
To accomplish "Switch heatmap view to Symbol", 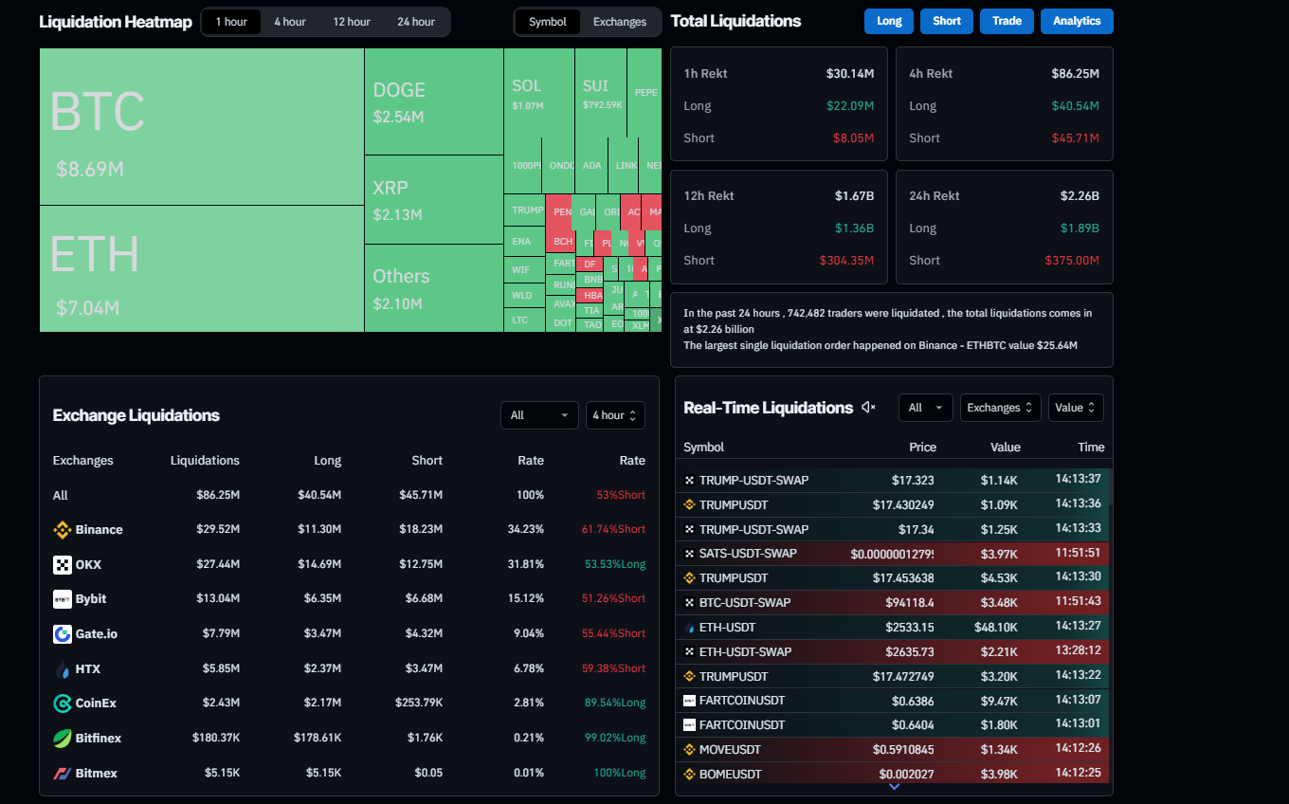I will 548,22.
